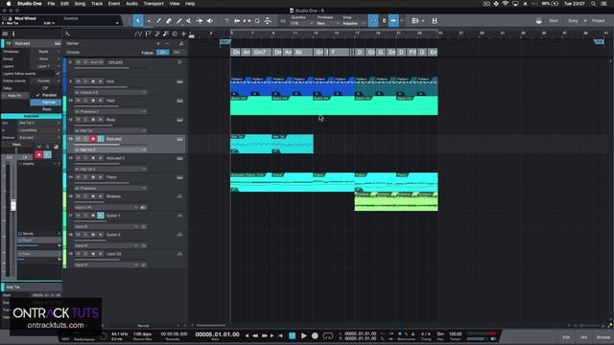
Task: Mute the Lead Gtr track
Action: (78, 254)
